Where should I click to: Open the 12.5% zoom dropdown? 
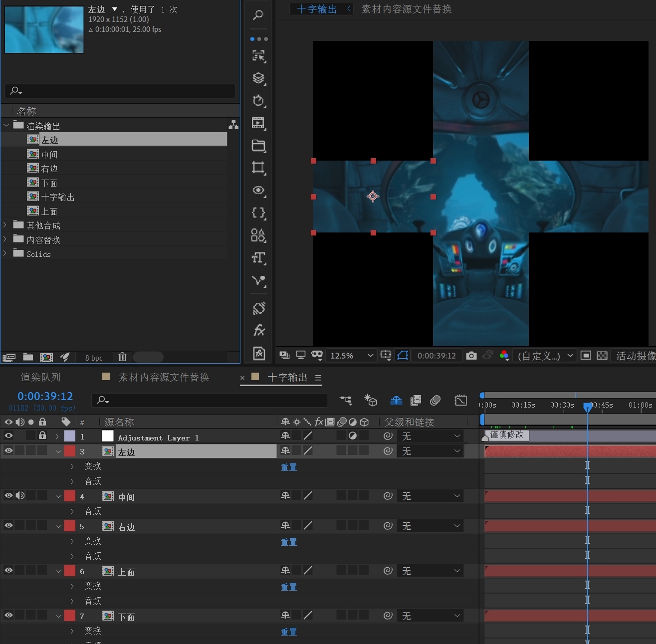click(x=351, y=356)
